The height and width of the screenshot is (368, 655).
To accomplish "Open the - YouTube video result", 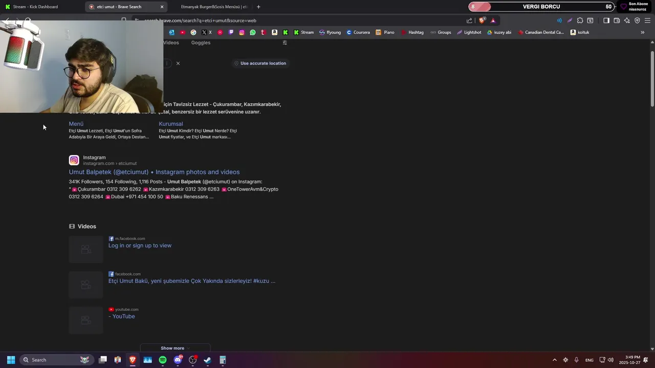I will click(x=122, y=316).
